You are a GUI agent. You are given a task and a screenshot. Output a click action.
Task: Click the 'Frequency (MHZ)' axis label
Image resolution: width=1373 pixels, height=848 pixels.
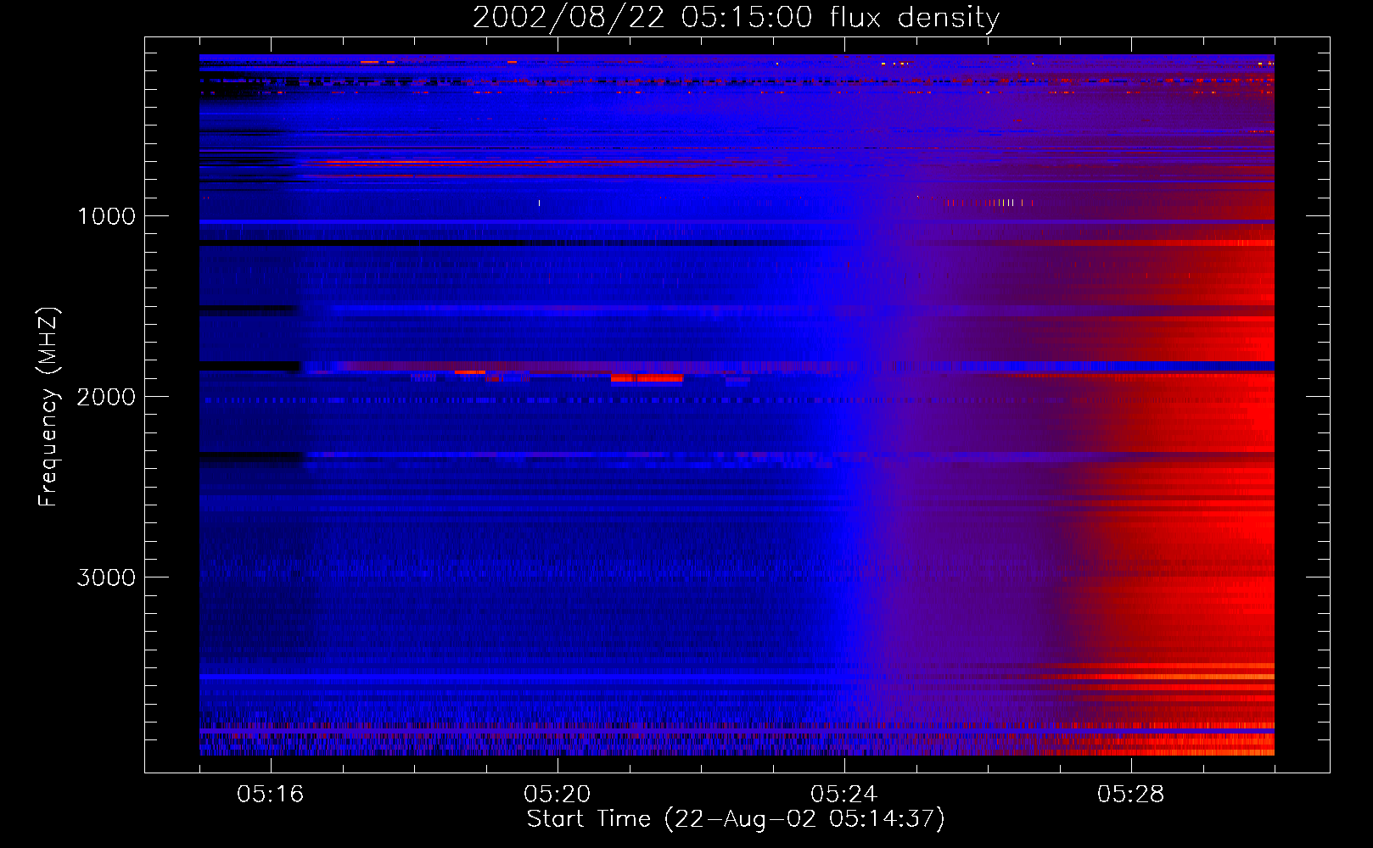(48, 407)
